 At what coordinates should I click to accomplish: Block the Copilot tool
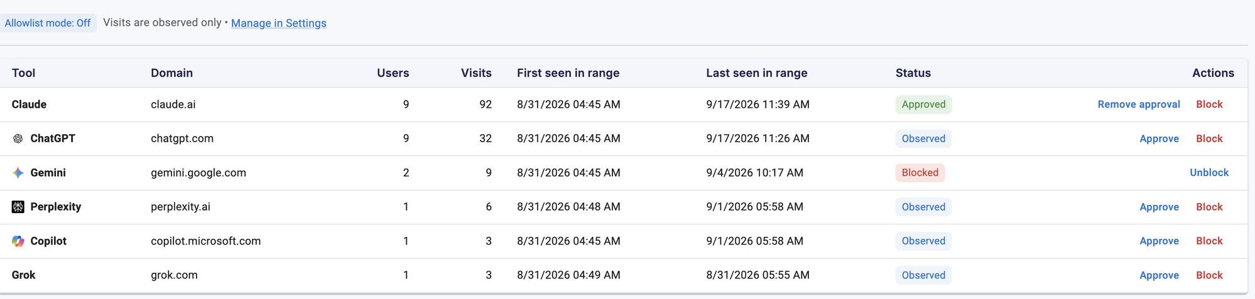(x=1209, y=241)
